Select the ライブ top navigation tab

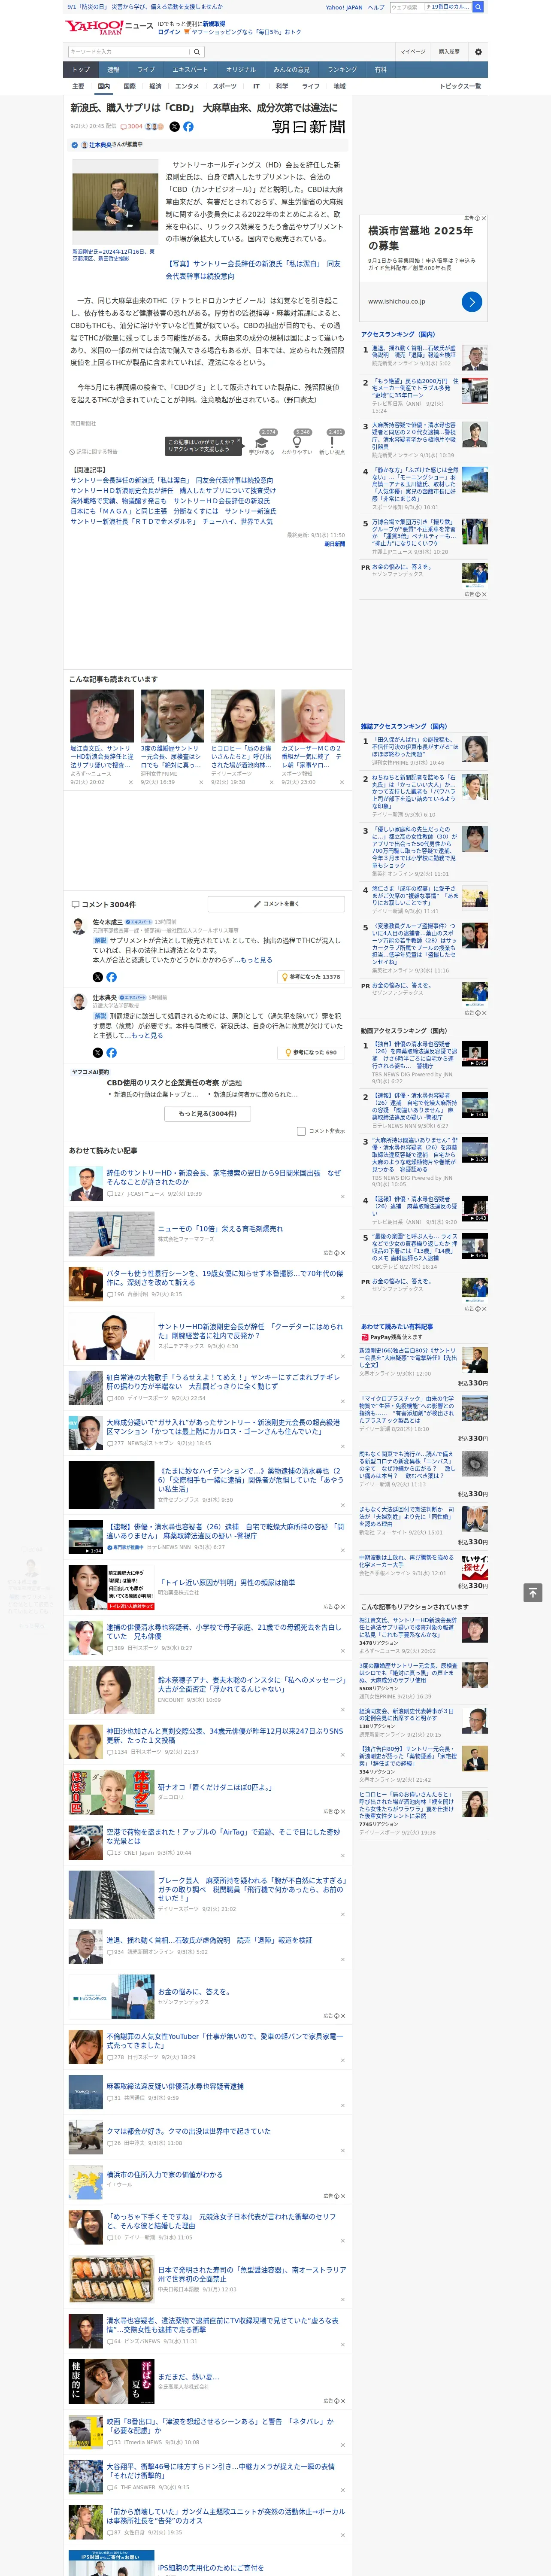(146, 69)
